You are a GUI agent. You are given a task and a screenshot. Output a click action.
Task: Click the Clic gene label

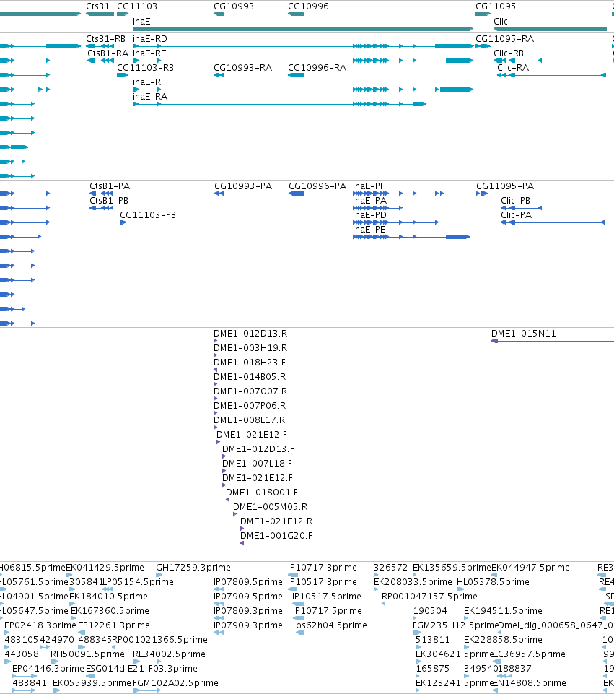pyautogui.click(x=501, y=22)
